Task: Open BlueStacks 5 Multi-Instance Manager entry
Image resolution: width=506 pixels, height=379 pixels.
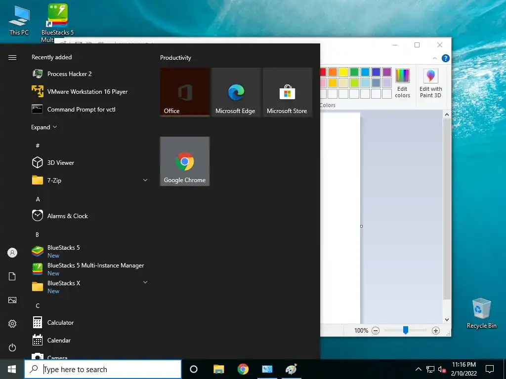Action: coord(90,269)
